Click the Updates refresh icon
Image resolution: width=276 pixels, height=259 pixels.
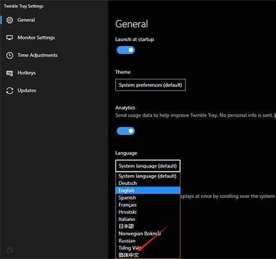tap(10, 90)
